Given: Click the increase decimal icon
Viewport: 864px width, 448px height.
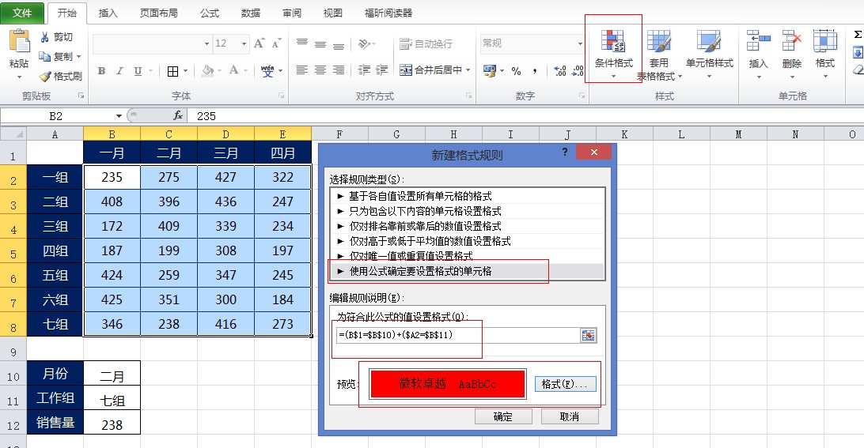Looking at the screenshot, I should coord(560,70).
